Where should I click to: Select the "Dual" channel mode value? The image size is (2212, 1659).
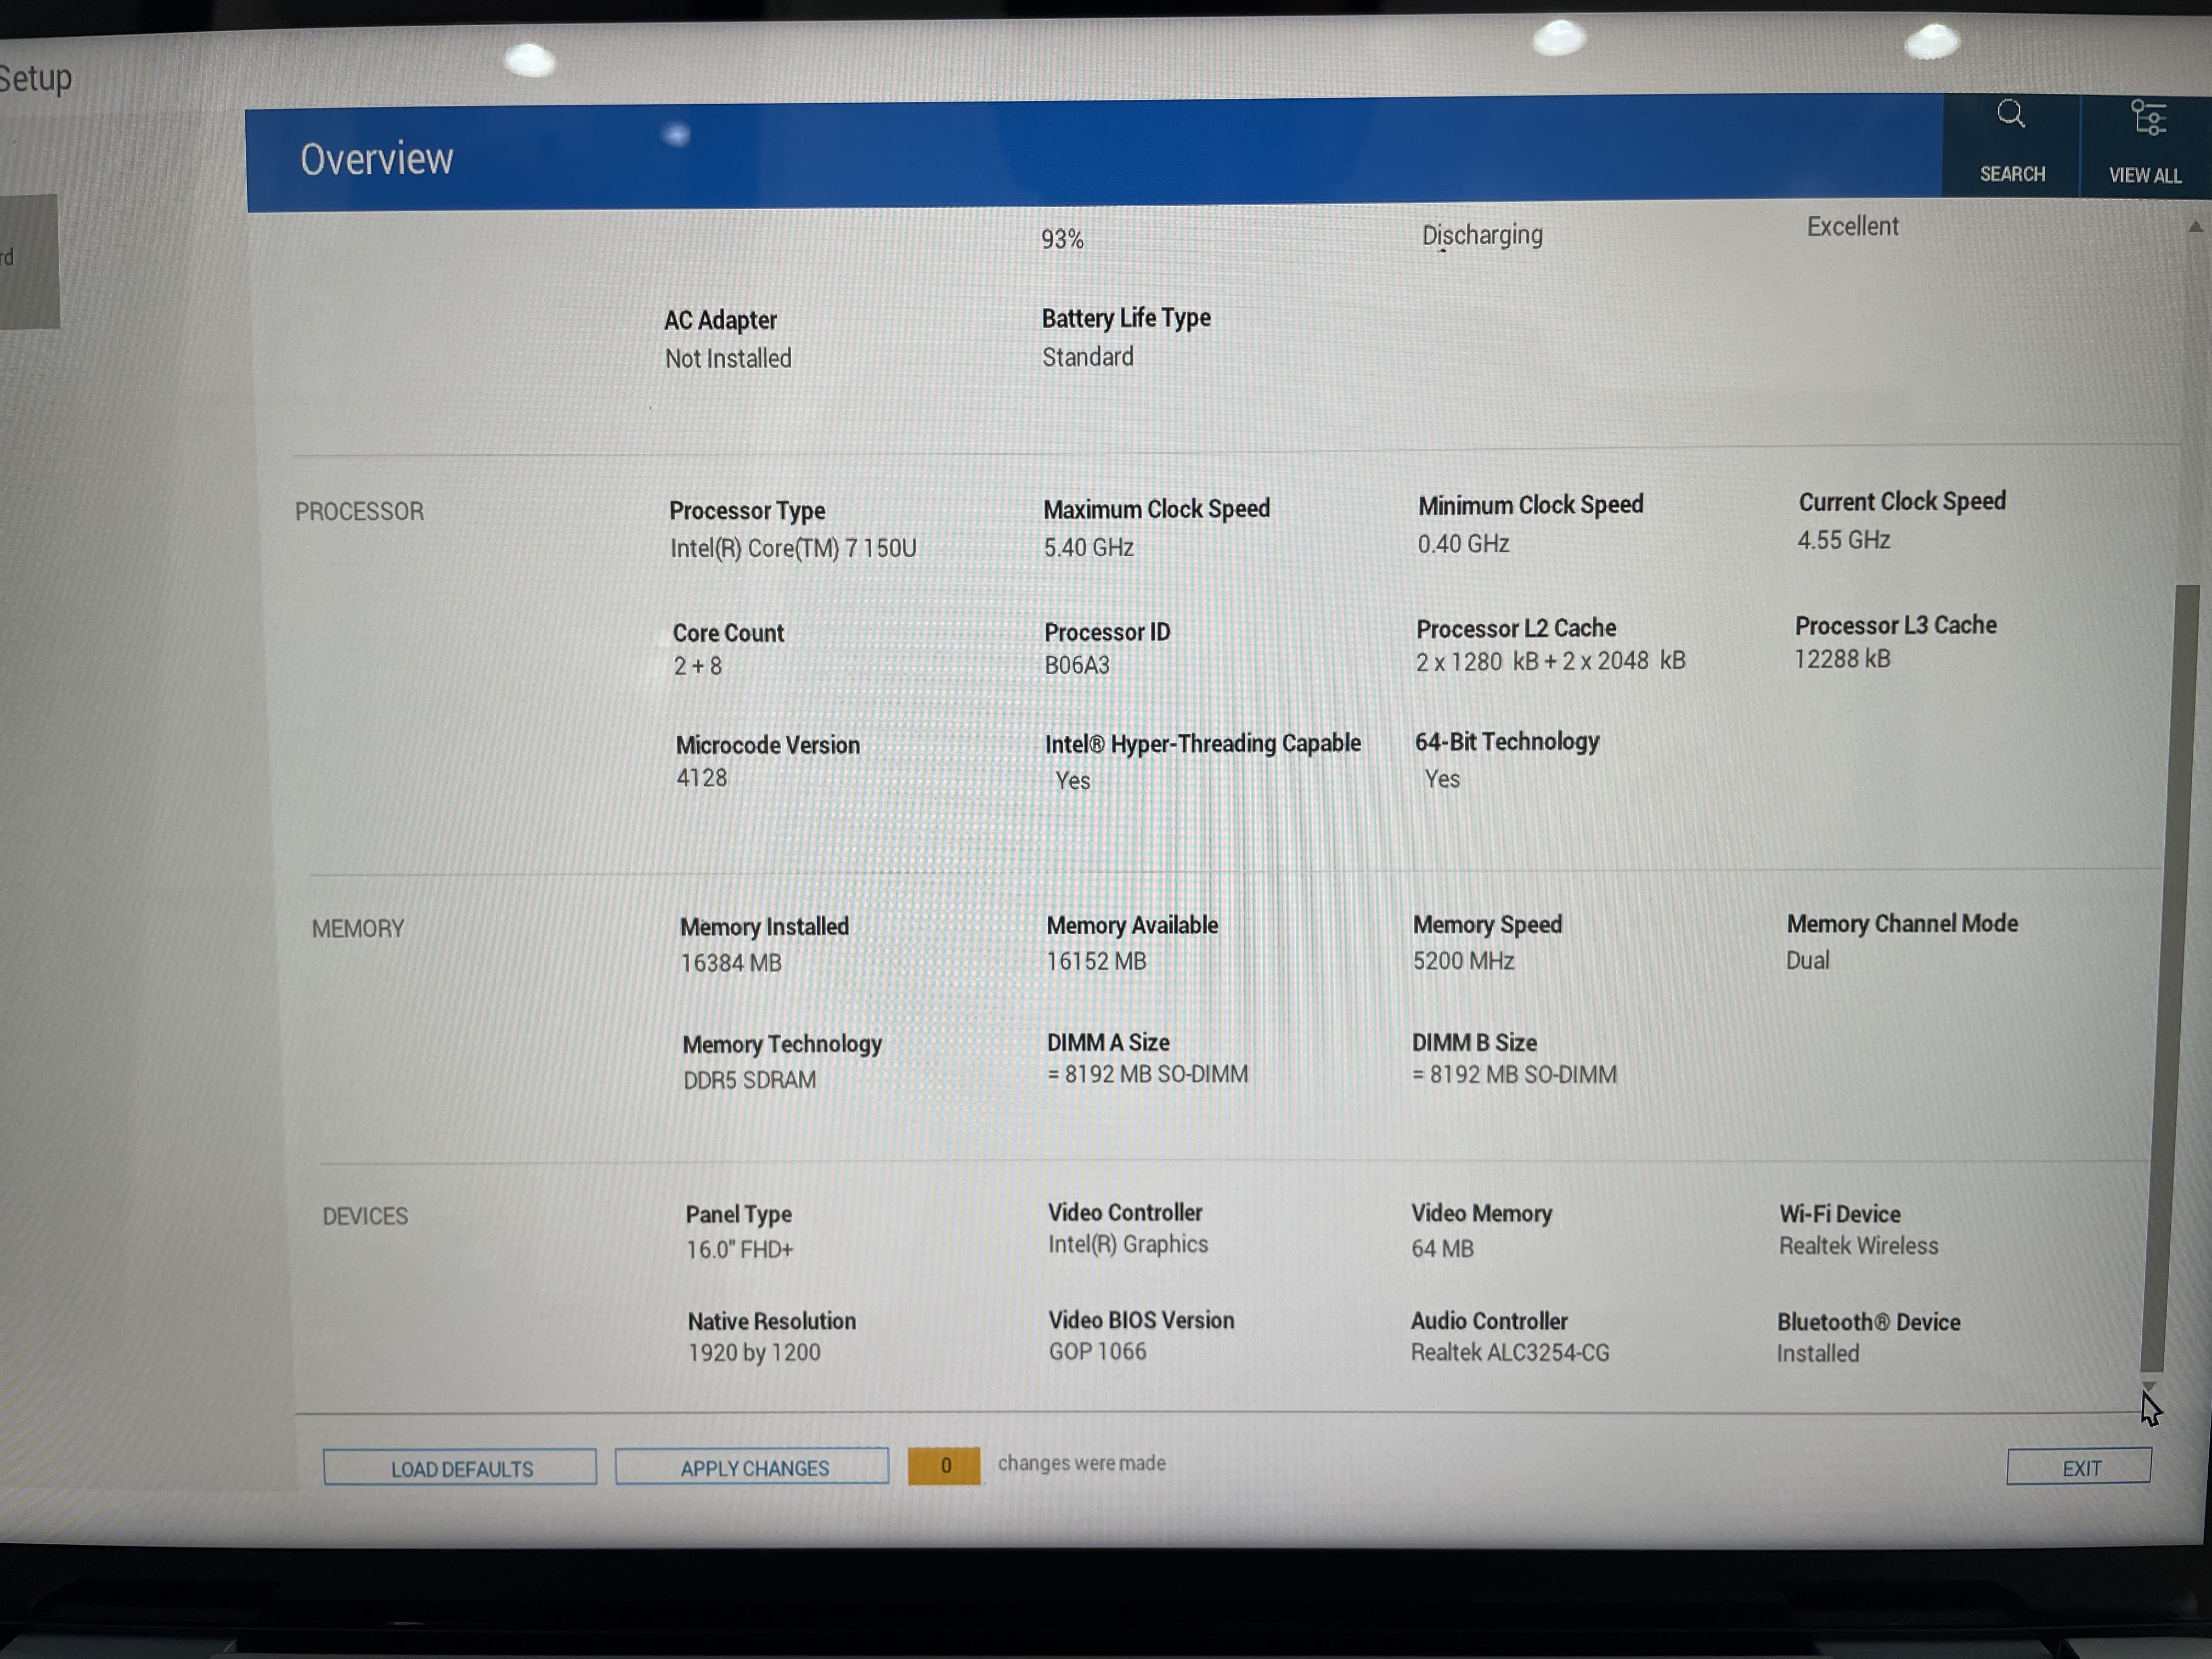1808,960
